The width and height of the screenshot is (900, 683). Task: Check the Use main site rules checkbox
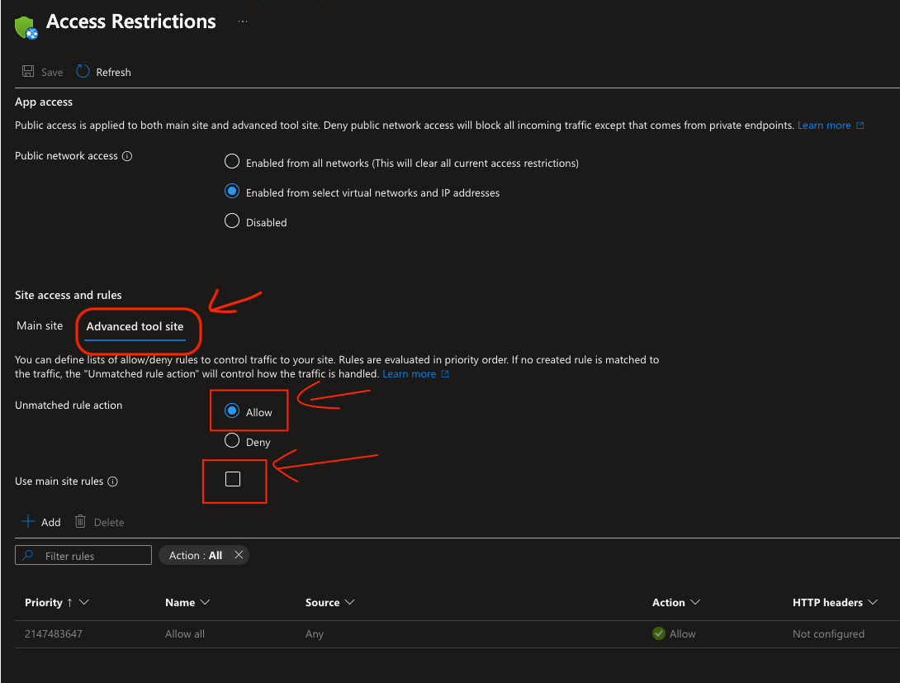tap(233, 479)
